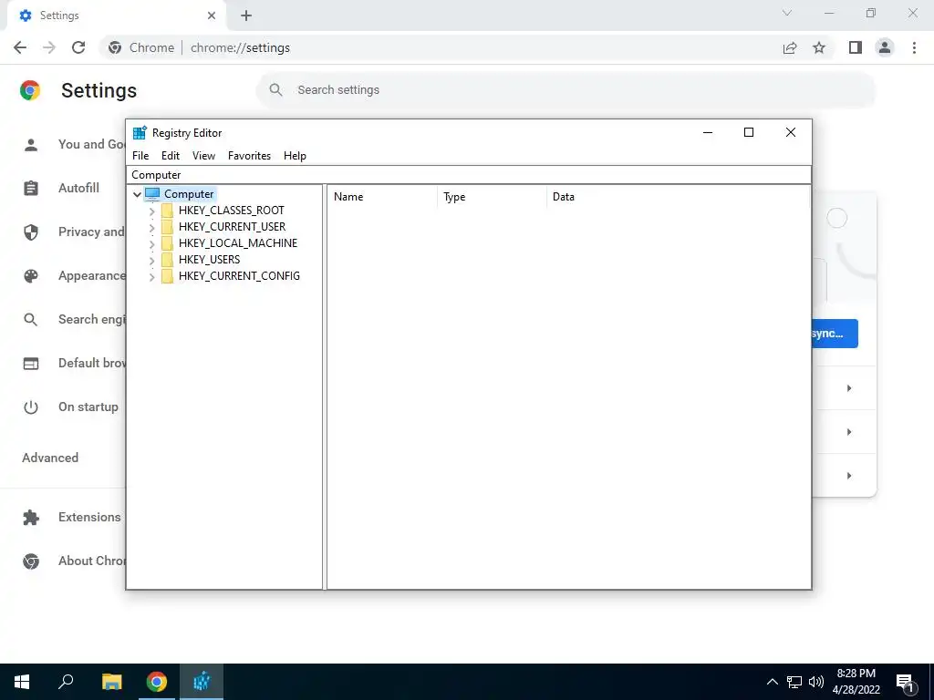Open the Chrome tab search chevron
The width and height of the screenshot is (934, 700).
click(x=787, y=13)
